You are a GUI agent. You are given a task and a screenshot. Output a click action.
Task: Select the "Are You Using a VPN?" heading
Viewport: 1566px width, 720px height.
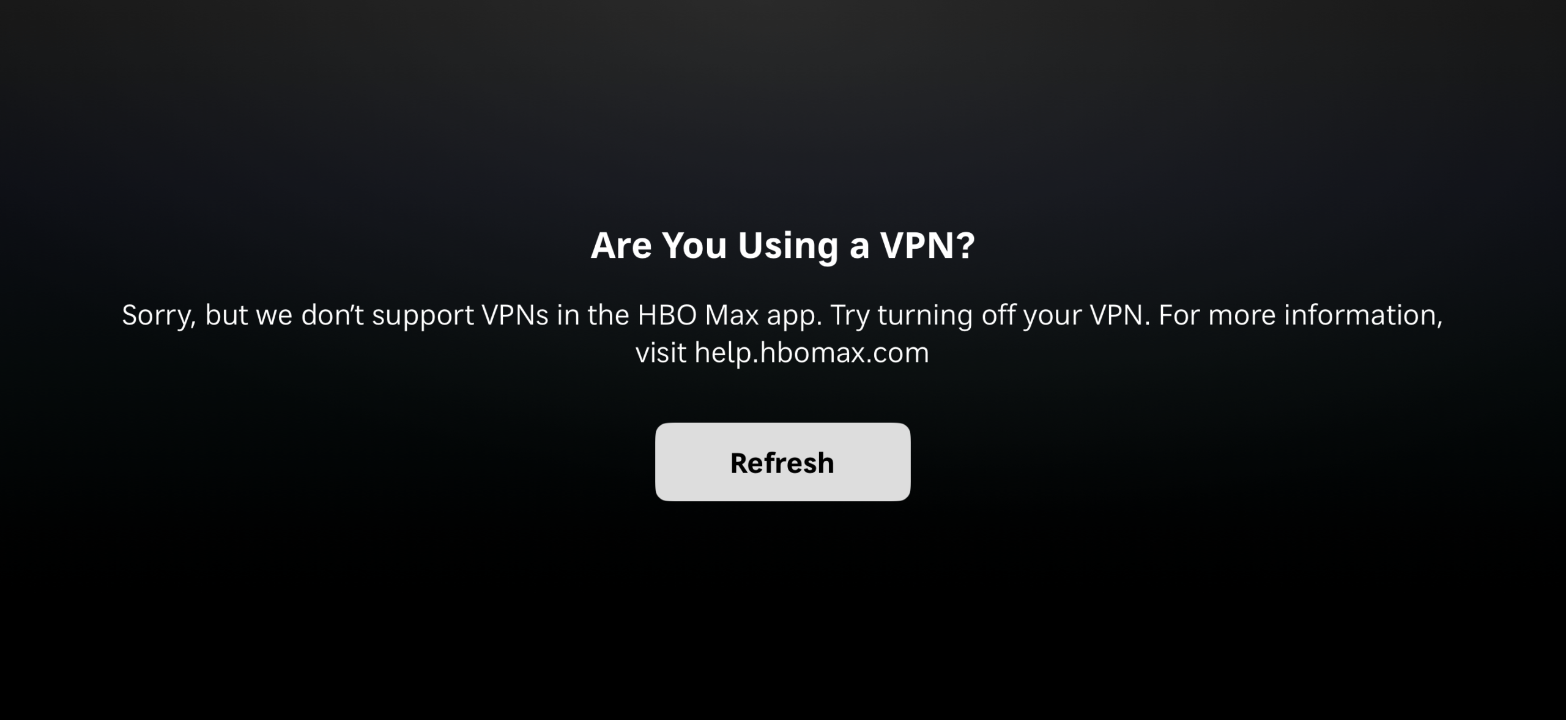click(782, 246)
